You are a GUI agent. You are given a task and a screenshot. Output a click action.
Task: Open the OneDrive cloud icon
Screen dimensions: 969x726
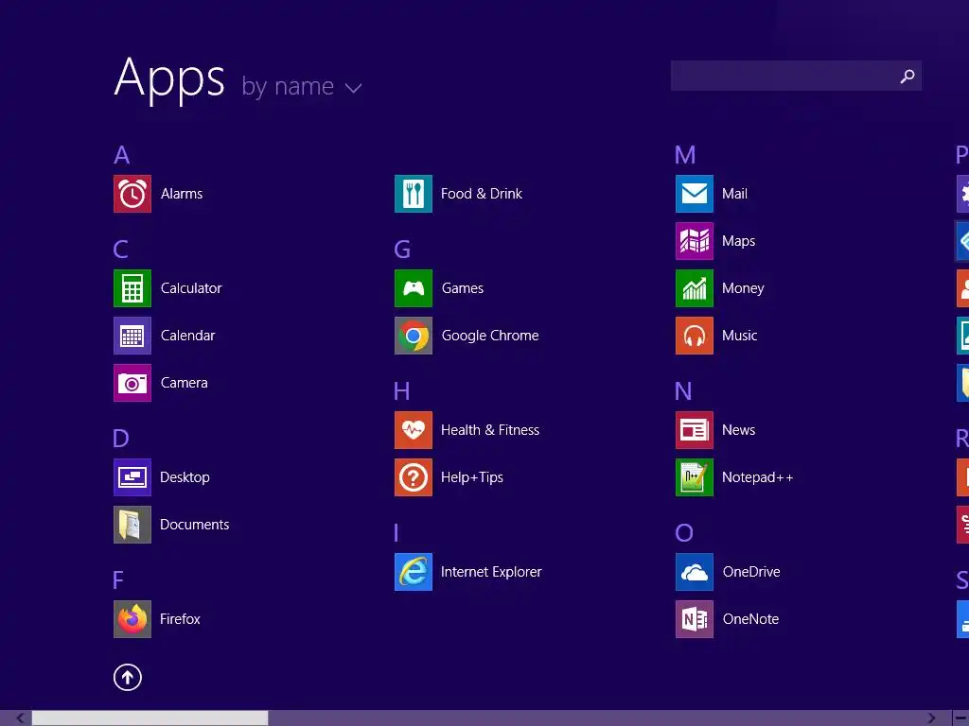[x=695, y=572]
